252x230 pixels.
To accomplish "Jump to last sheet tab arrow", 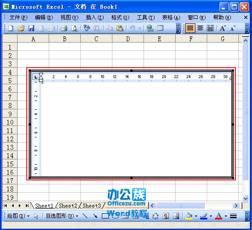I will (27, 205).
